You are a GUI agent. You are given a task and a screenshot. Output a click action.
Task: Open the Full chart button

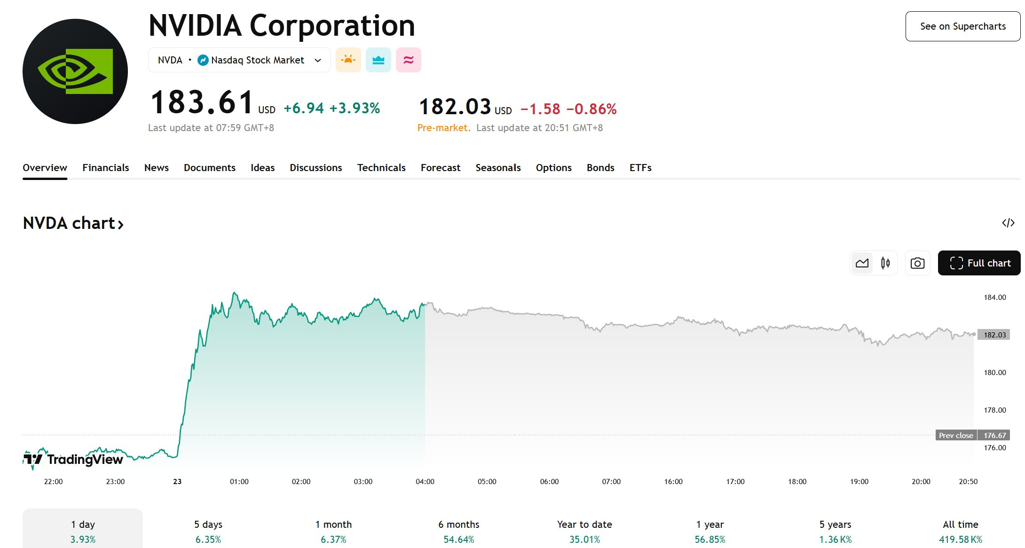(979, 263)
